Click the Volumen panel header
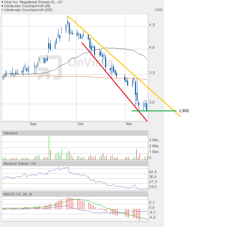The width and height of the screenshot is (229, 227). click(11, 133)
